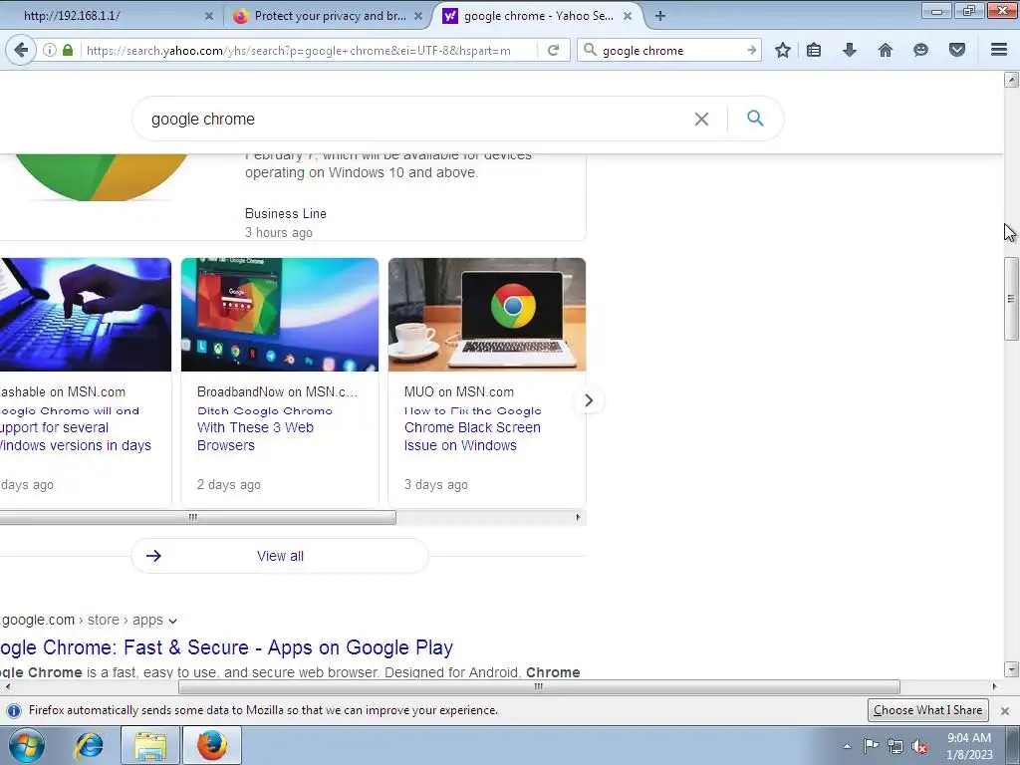Click the laptop Chrome logo thumbnail
The height and width of the screenshot is (765, 1020).
[x=486, y=315]
